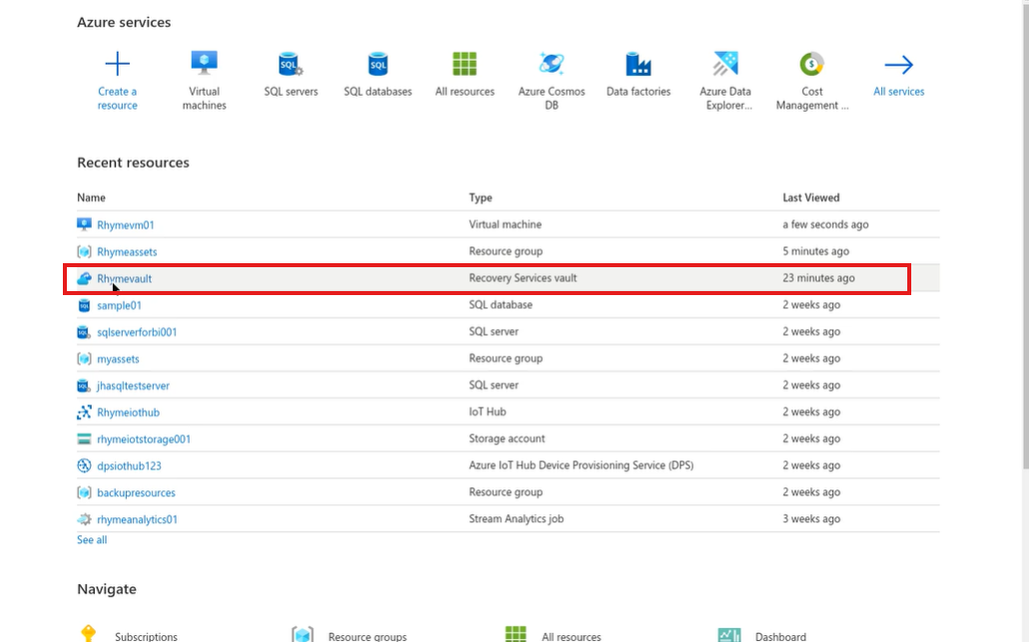Click the All services arrow icon
The image size is (1029, 642).
click(x=898, y=64)
